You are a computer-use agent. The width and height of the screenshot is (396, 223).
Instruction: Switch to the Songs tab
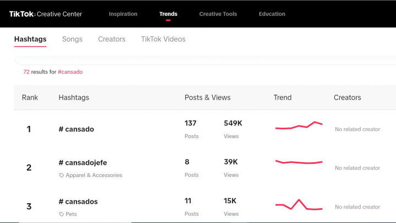(x=72, y=39)
